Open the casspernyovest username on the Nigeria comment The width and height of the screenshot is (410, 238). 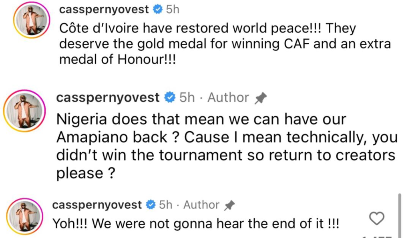(108, 98)
